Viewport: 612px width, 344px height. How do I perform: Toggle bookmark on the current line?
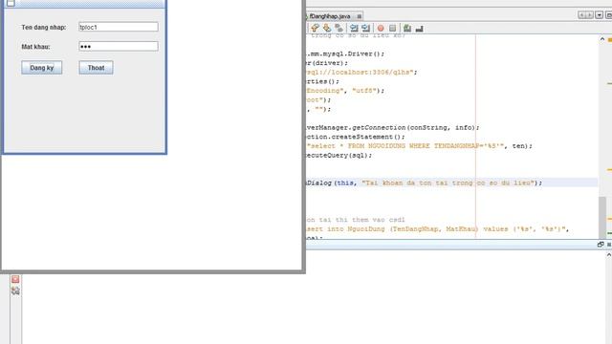(339, 28)
